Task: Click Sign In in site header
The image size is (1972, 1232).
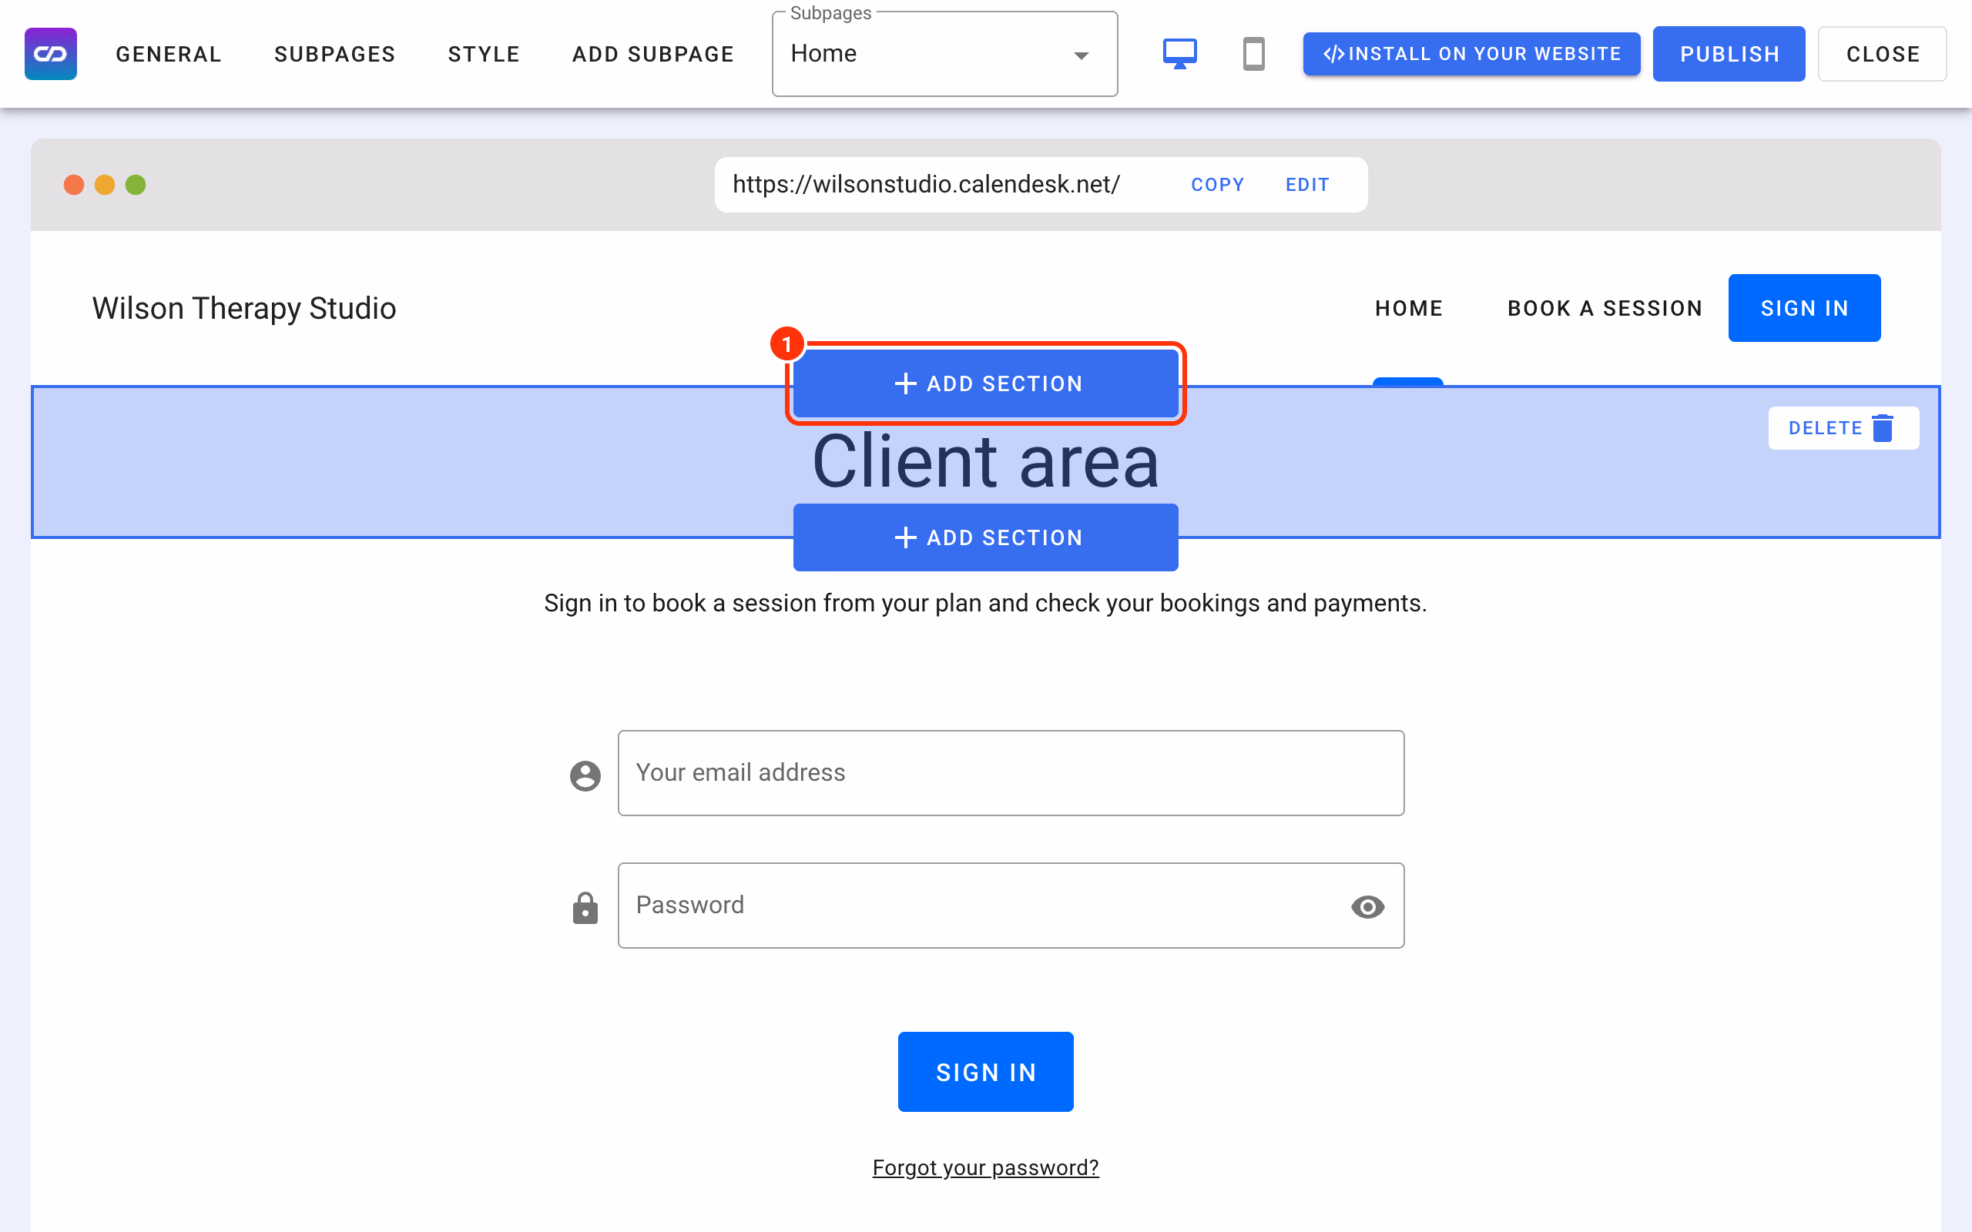Action: point(1804,308)
